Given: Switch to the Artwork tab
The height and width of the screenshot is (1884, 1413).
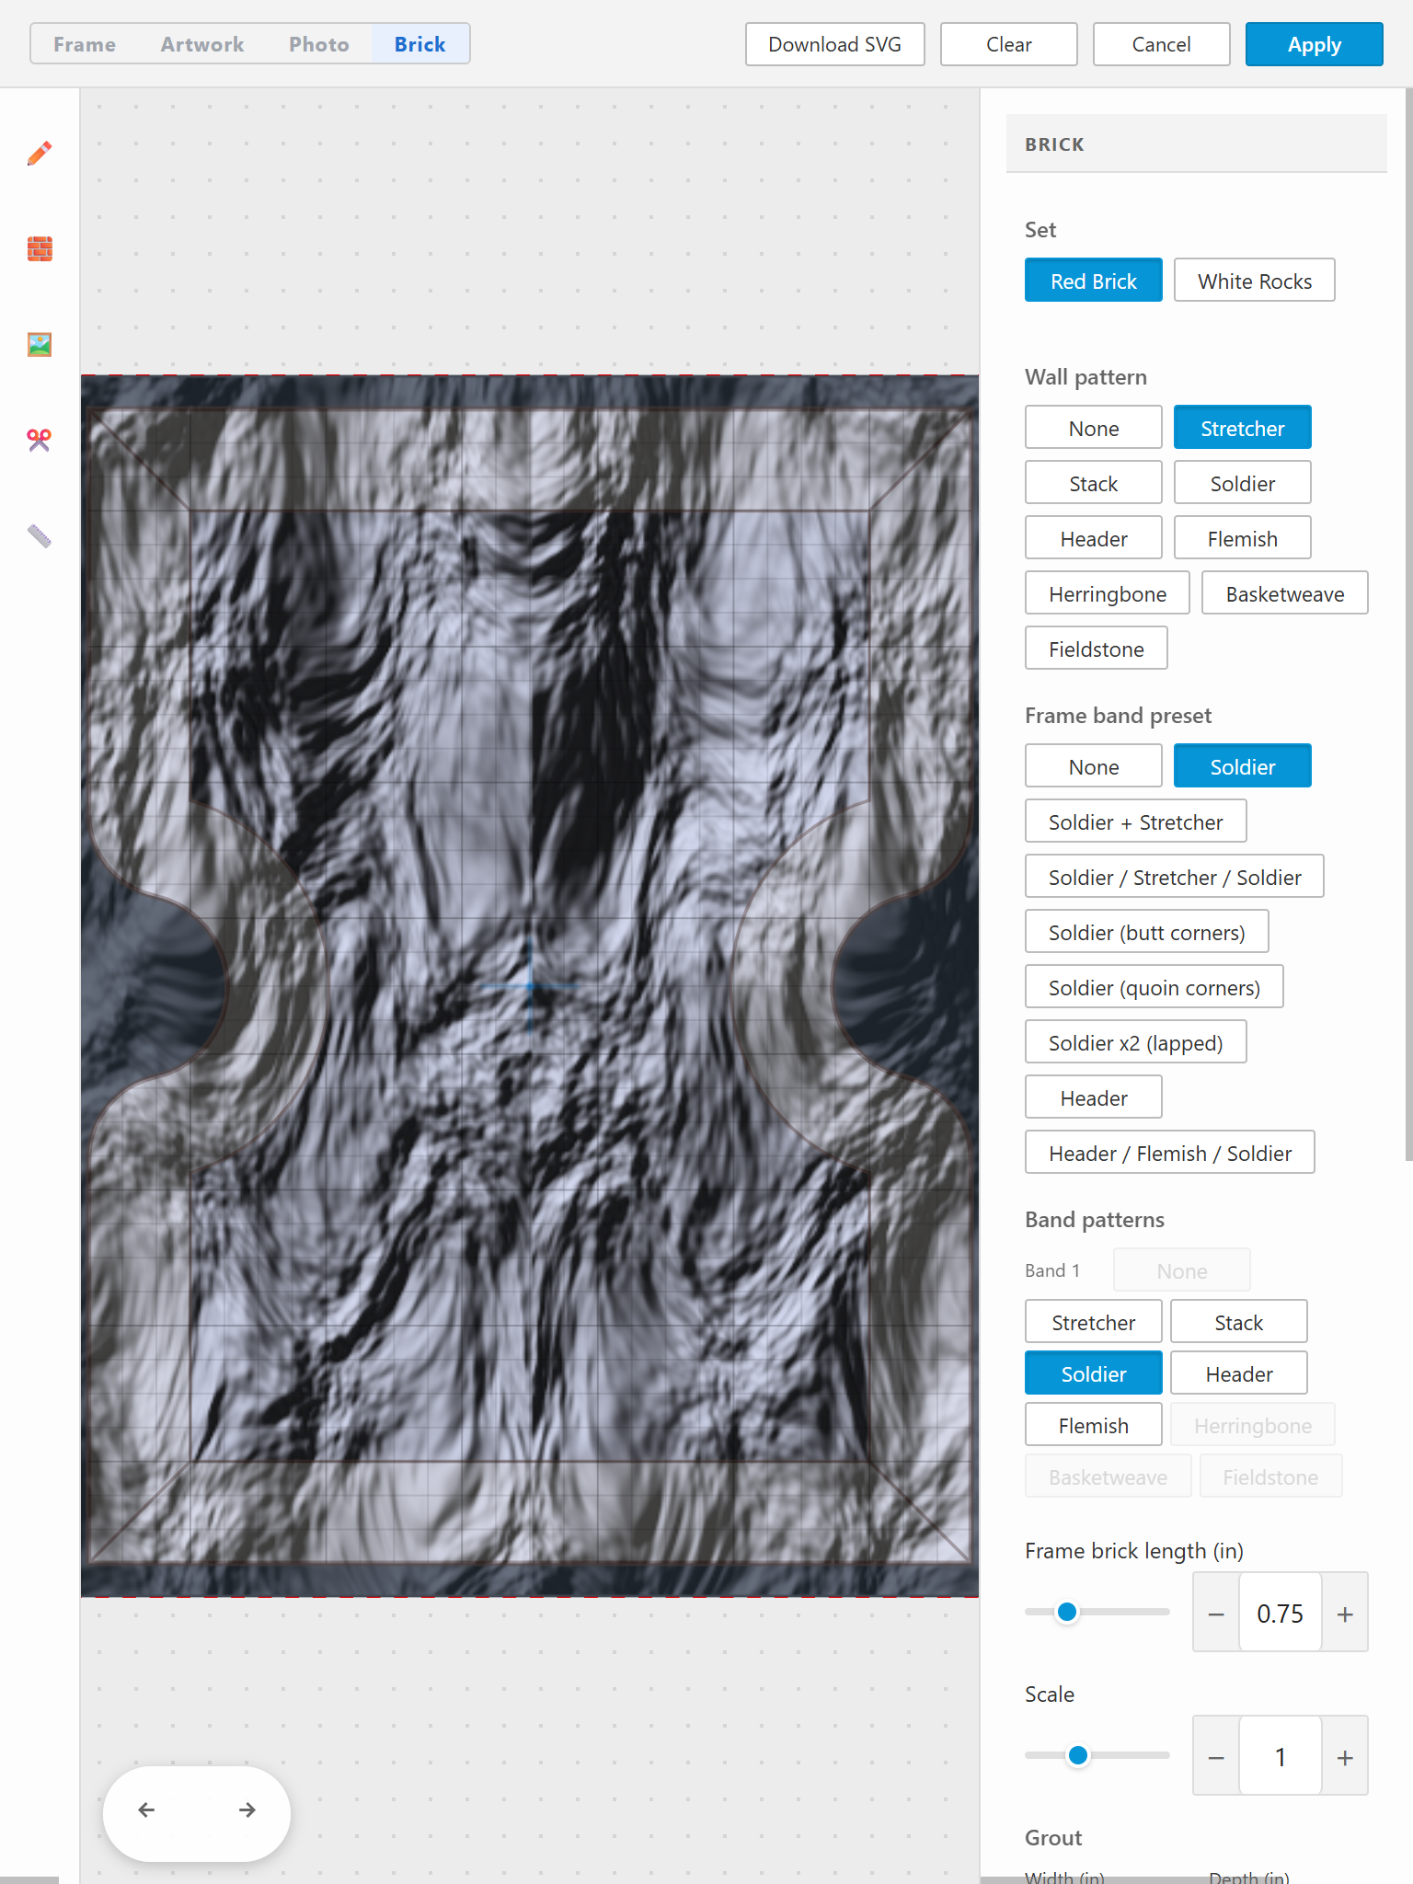Looking at the screenshot, I should point(202,44).
